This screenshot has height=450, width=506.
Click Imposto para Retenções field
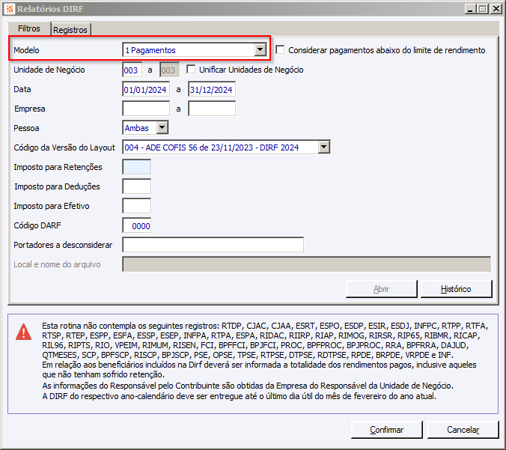[x=137, y=167]
